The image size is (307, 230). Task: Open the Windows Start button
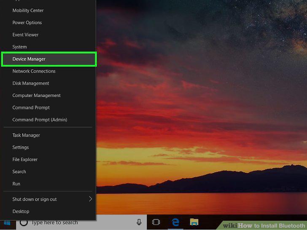(x=8, y=223)
